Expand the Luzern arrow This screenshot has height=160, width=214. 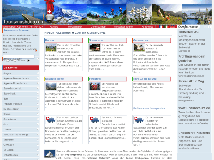pyautogui.click(x=37, y=129)
